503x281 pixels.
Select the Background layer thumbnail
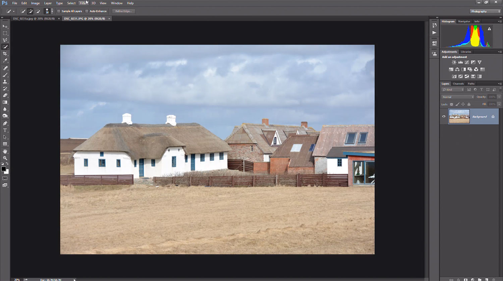click(459, 116)
